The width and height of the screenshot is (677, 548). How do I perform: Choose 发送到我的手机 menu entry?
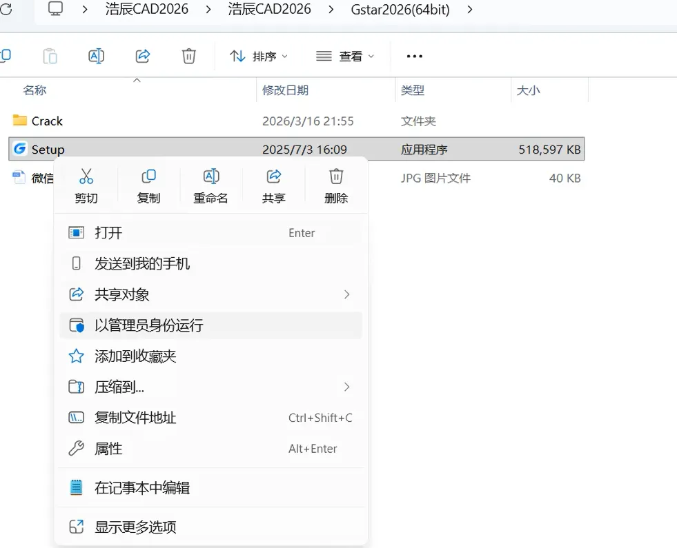point(210,263)
